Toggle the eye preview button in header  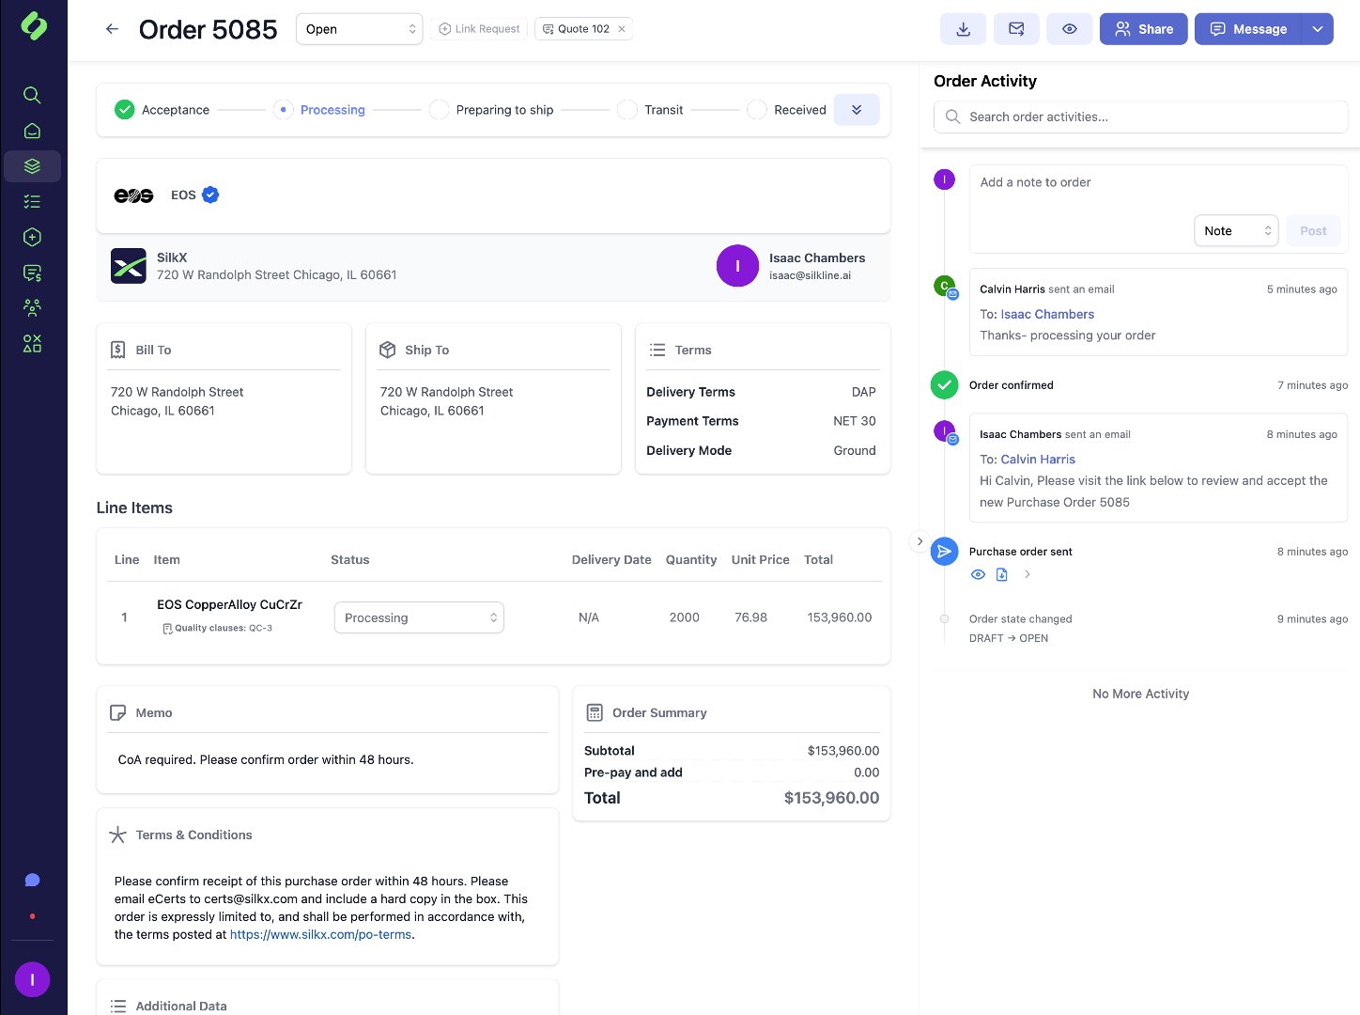1069,29
